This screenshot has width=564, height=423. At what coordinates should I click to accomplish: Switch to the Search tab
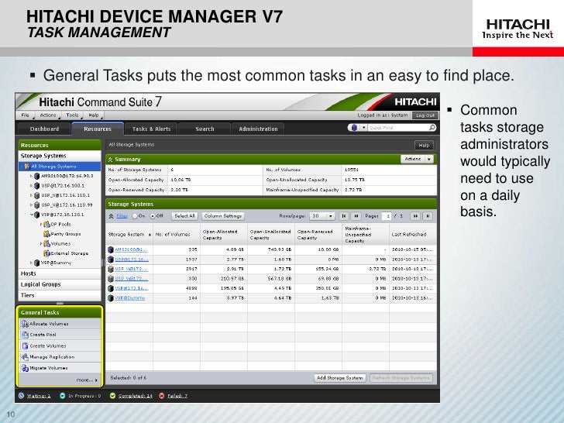pos(205,129)
